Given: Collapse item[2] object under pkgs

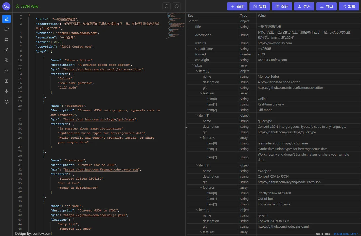Looking at the screenshot, I should pyautogui.click(x=197, y=165).
